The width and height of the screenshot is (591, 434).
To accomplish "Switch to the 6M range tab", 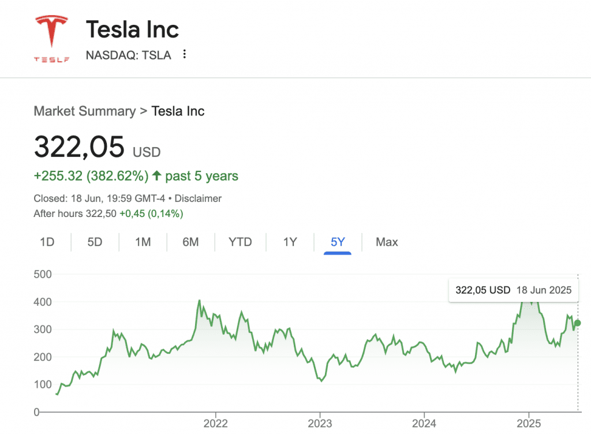I will click(x=190, y=242).
